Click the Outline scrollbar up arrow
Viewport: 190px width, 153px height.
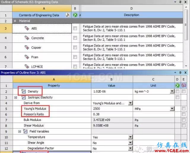click(186, 7)
